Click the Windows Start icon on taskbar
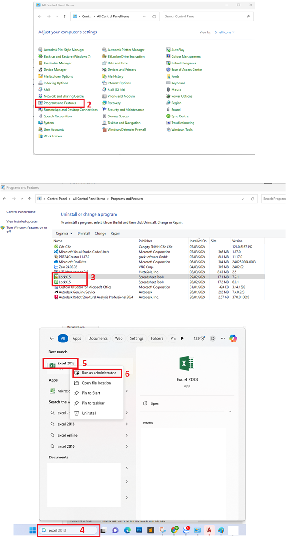The width and height of the screenshot is (289, 548). 32,531
